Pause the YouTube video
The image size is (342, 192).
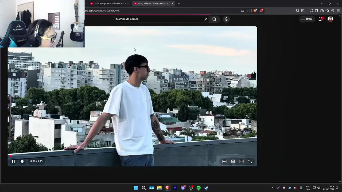13,161
